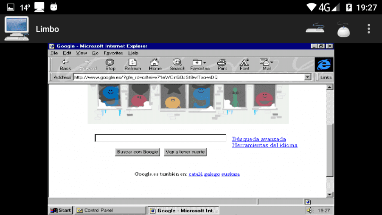This screenshot has width=382, height=215.
Task: Click the vertical scrollbar thumb
Action: [x=330, y=150]
